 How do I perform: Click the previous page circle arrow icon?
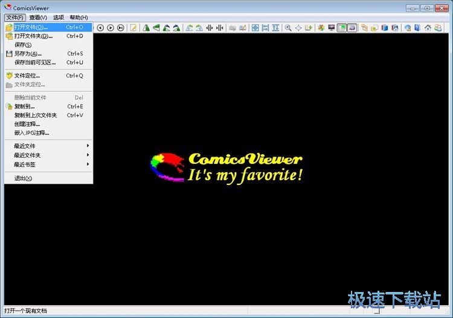click(x=100, y=28)
